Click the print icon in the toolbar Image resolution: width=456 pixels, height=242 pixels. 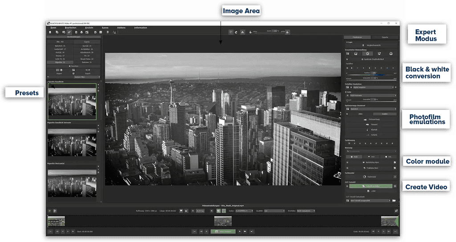[x=82, y=32]
